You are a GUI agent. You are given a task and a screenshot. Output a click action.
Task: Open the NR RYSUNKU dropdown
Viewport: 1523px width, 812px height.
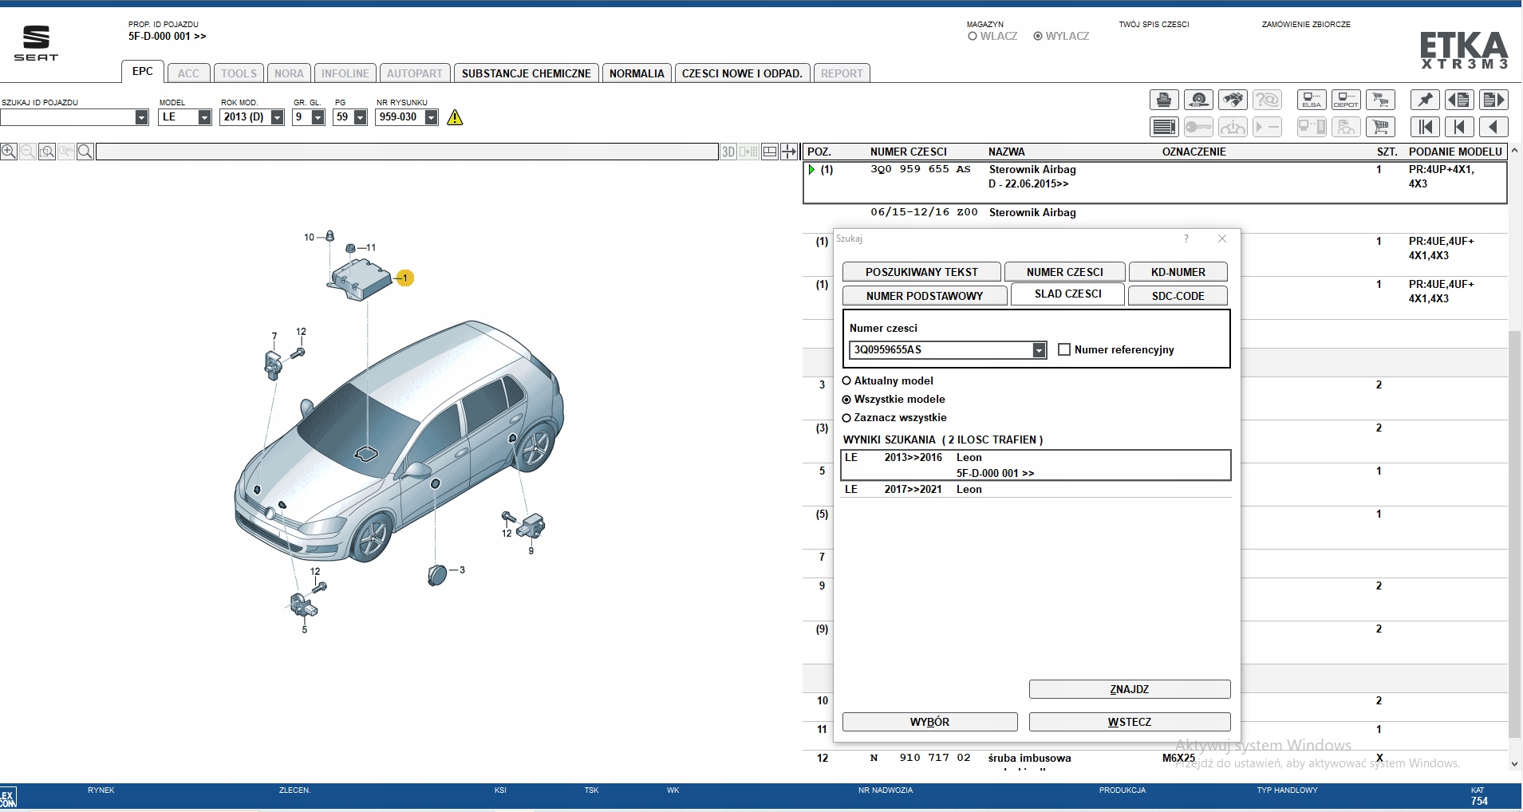tap(432, 117)
